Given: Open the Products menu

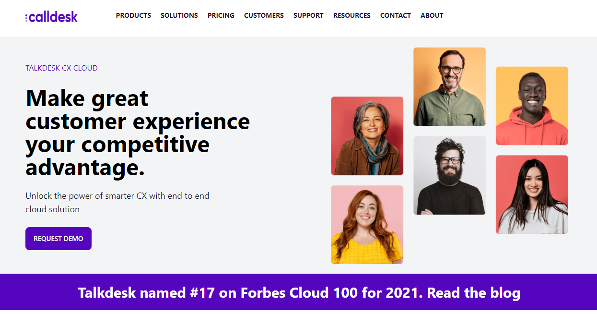Looking at the screenshot, I should tap(133, 15).
